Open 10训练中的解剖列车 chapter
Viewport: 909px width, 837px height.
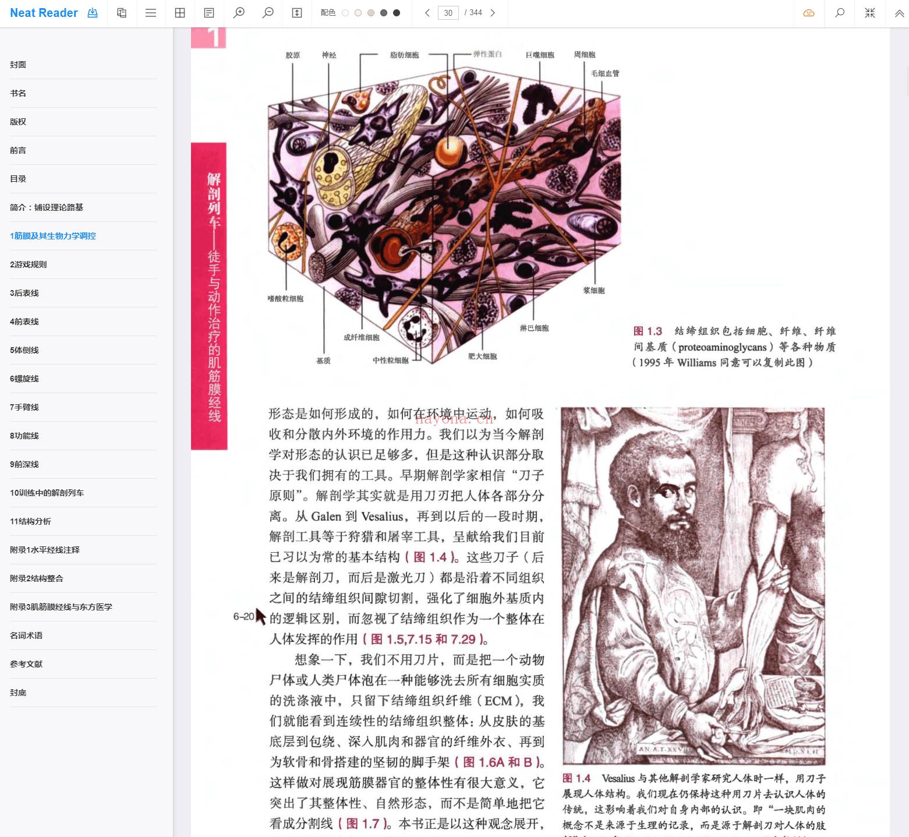pyautogui.click(x=83, y=493)
